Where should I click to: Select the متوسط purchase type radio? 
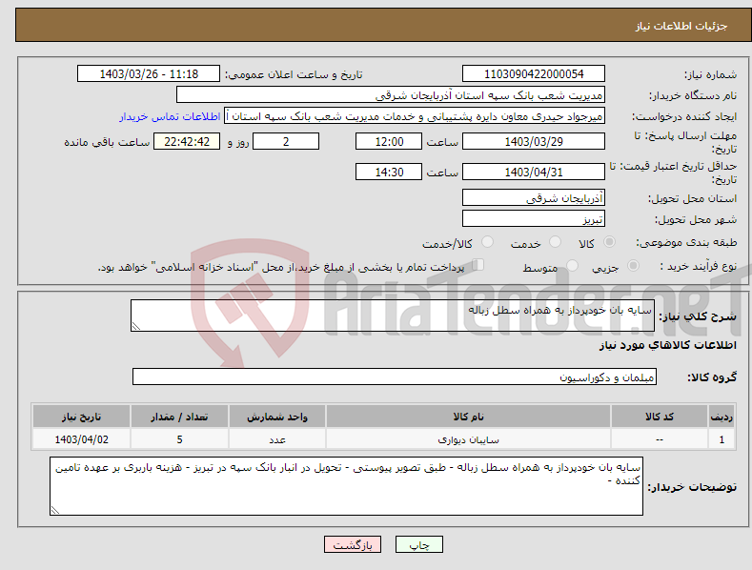(x=572, y=265)
